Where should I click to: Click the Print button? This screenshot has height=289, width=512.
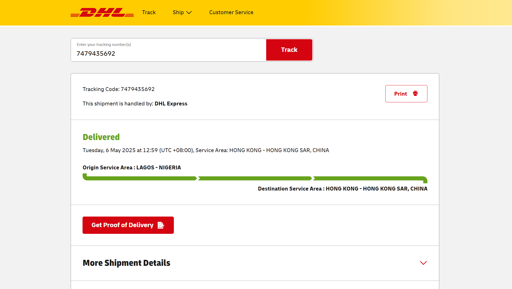coord(406,94)
